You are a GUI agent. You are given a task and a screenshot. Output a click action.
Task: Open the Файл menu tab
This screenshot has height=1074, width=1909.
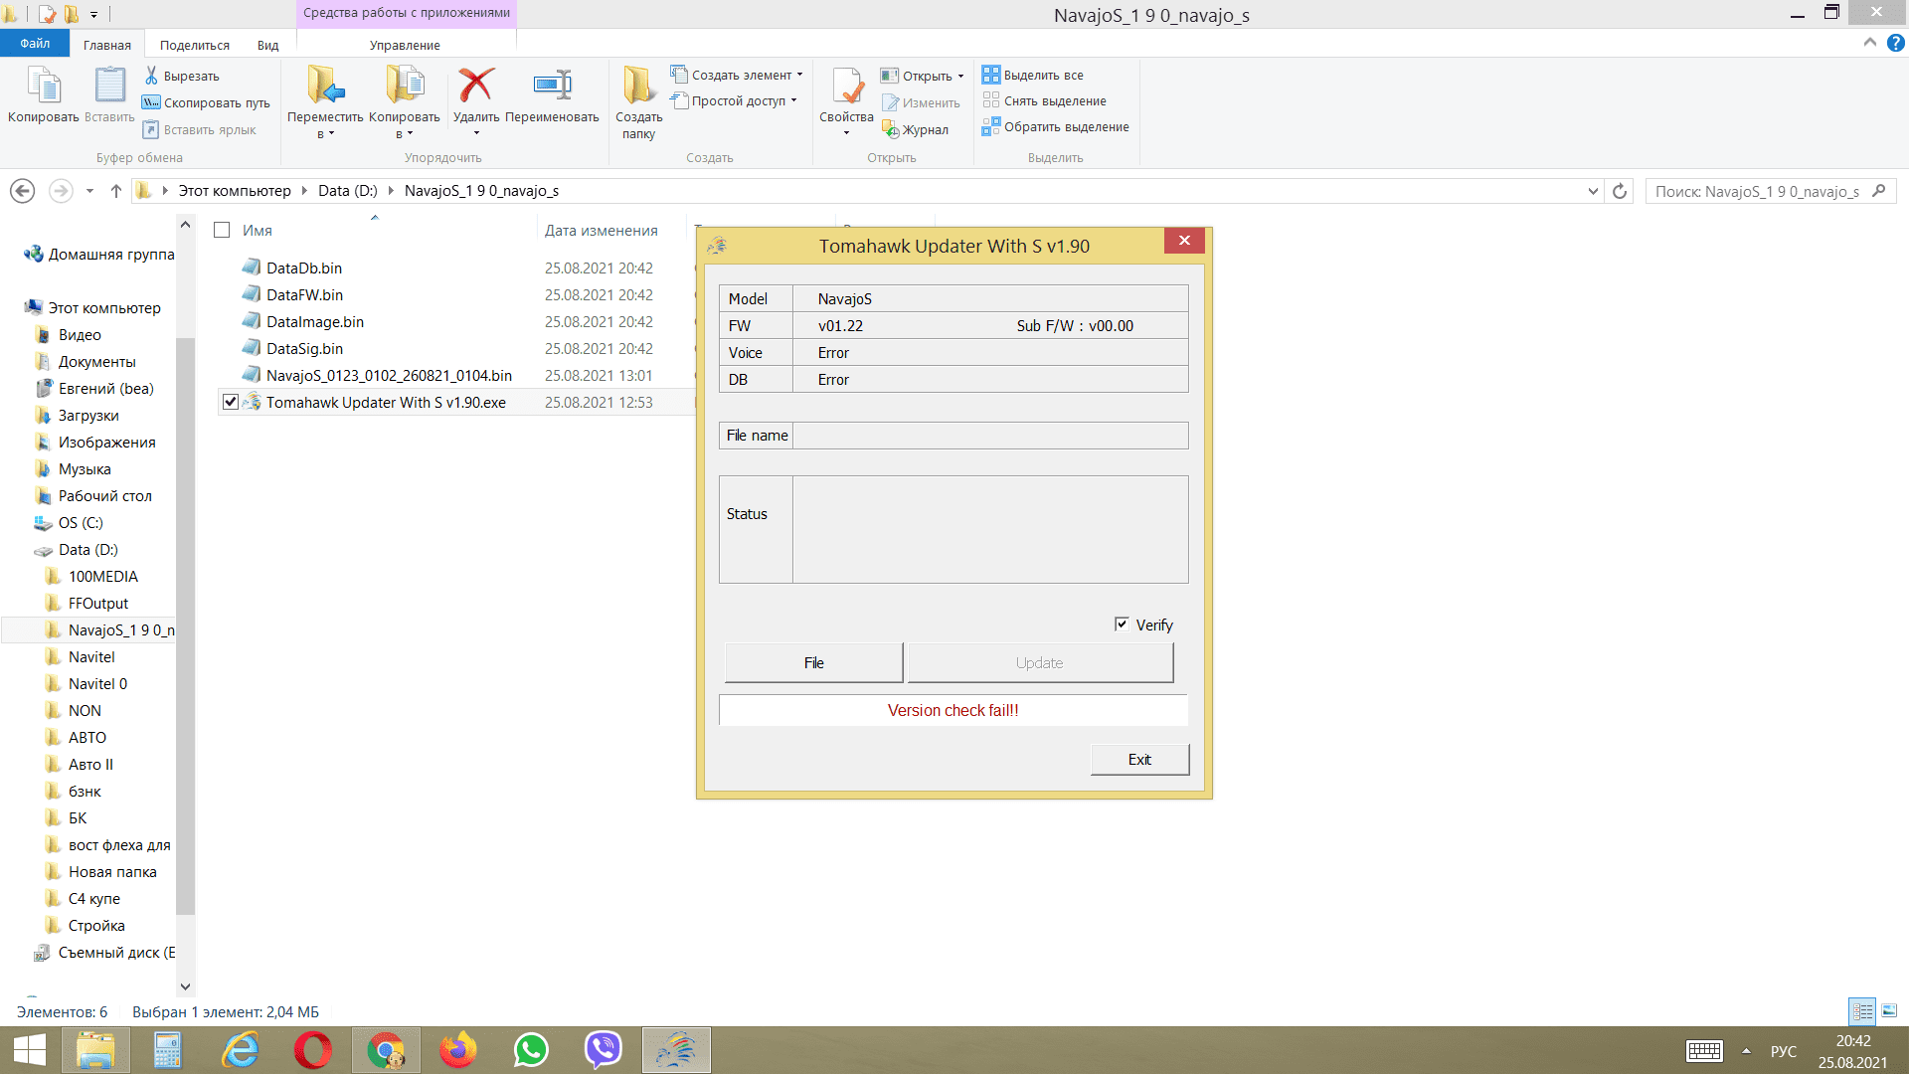(35, 44)
